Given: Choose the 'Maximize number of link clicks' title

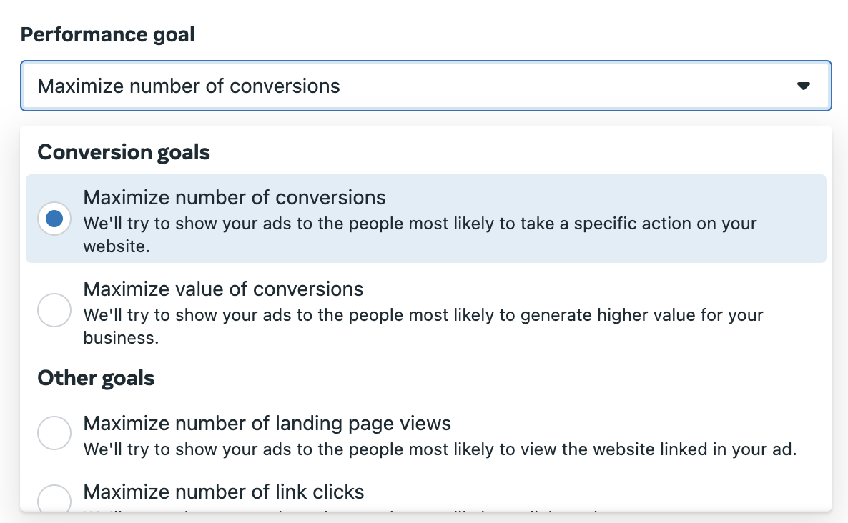Looking at the screenshot, I should tap(223, 492).
